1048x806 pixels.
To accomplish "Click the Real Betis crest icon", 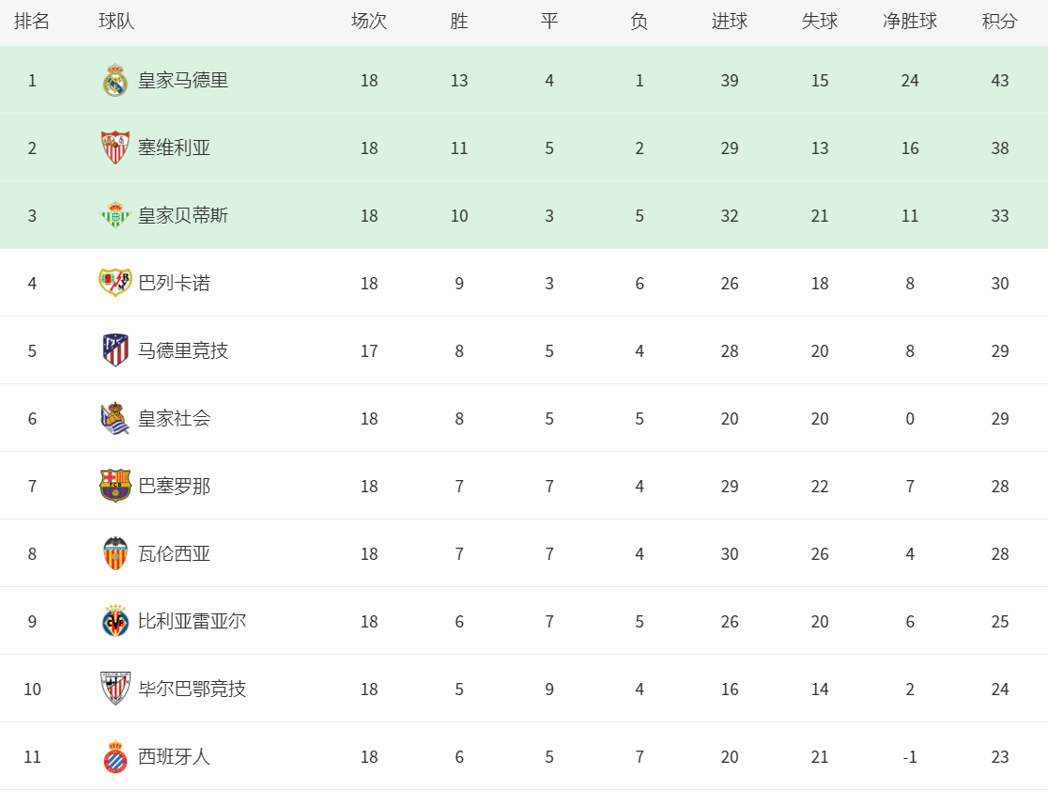I will [x=115, y=215].
